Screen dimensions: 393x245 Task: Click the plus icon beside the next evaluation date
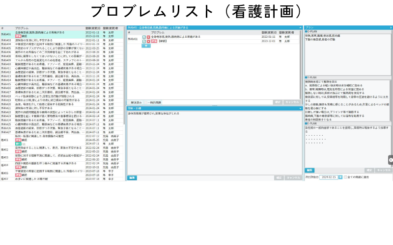point(340,177)
